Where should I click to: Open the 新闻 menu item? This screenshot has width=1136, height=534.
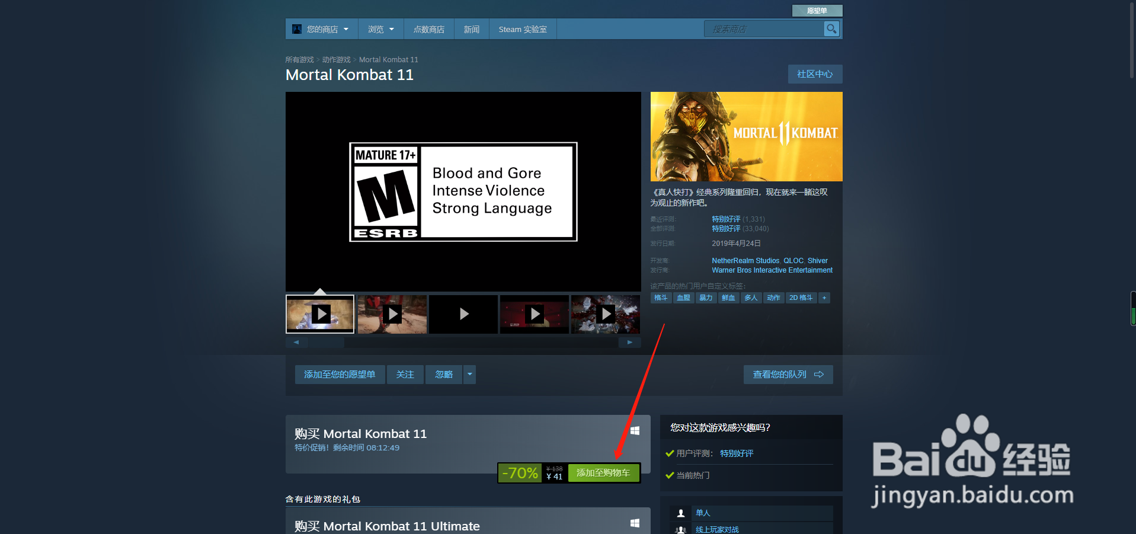pyautogui.click(x=472, y=29)
